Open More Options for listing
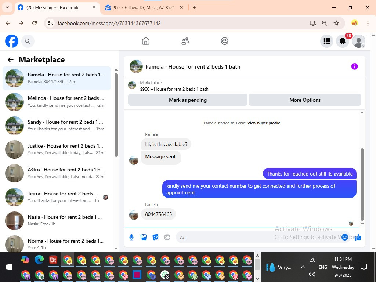 [x=305, y=100]
